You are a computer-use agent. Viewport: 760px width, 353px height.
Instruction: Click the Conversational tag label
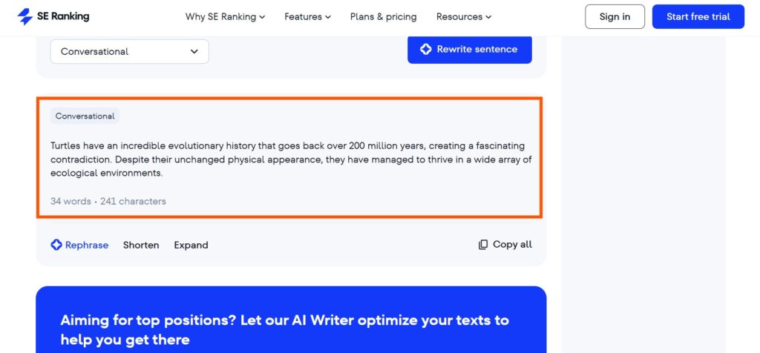click(x=85, y=116)
